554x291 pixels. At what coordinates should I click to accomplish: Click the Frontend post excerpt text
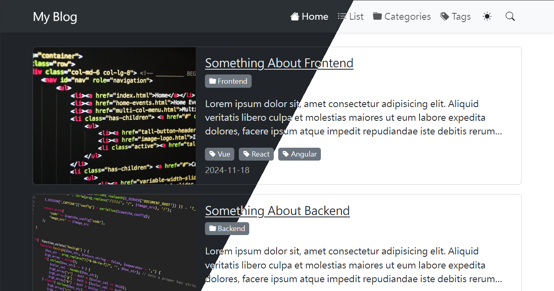353,118
